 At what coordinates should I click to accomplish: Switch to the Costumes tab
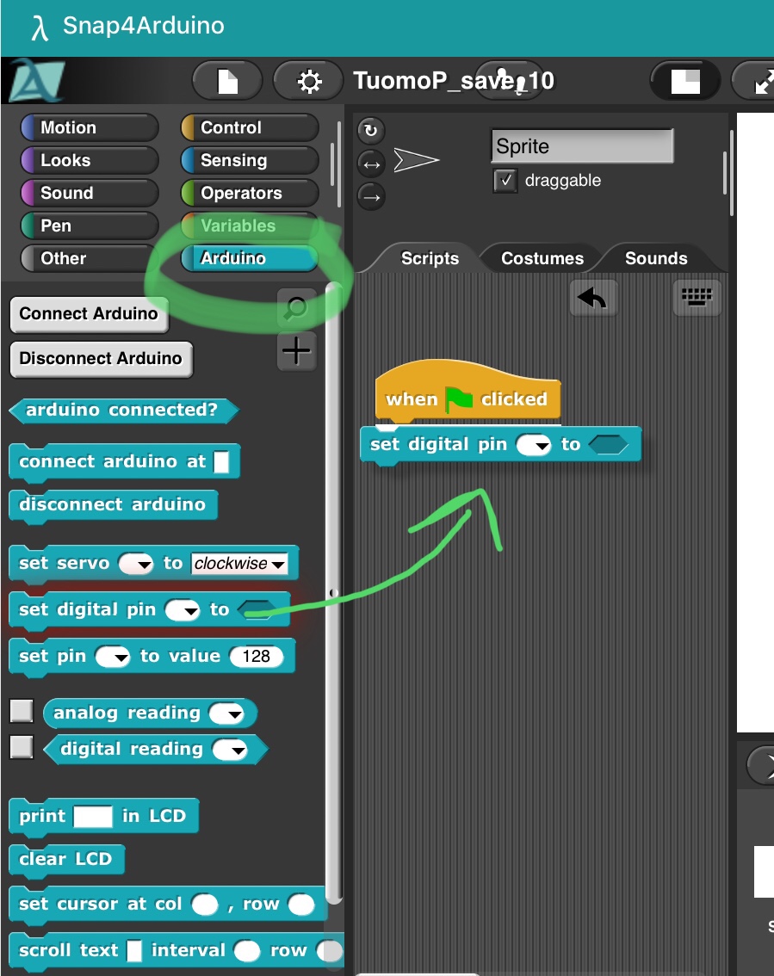[542, 258]
